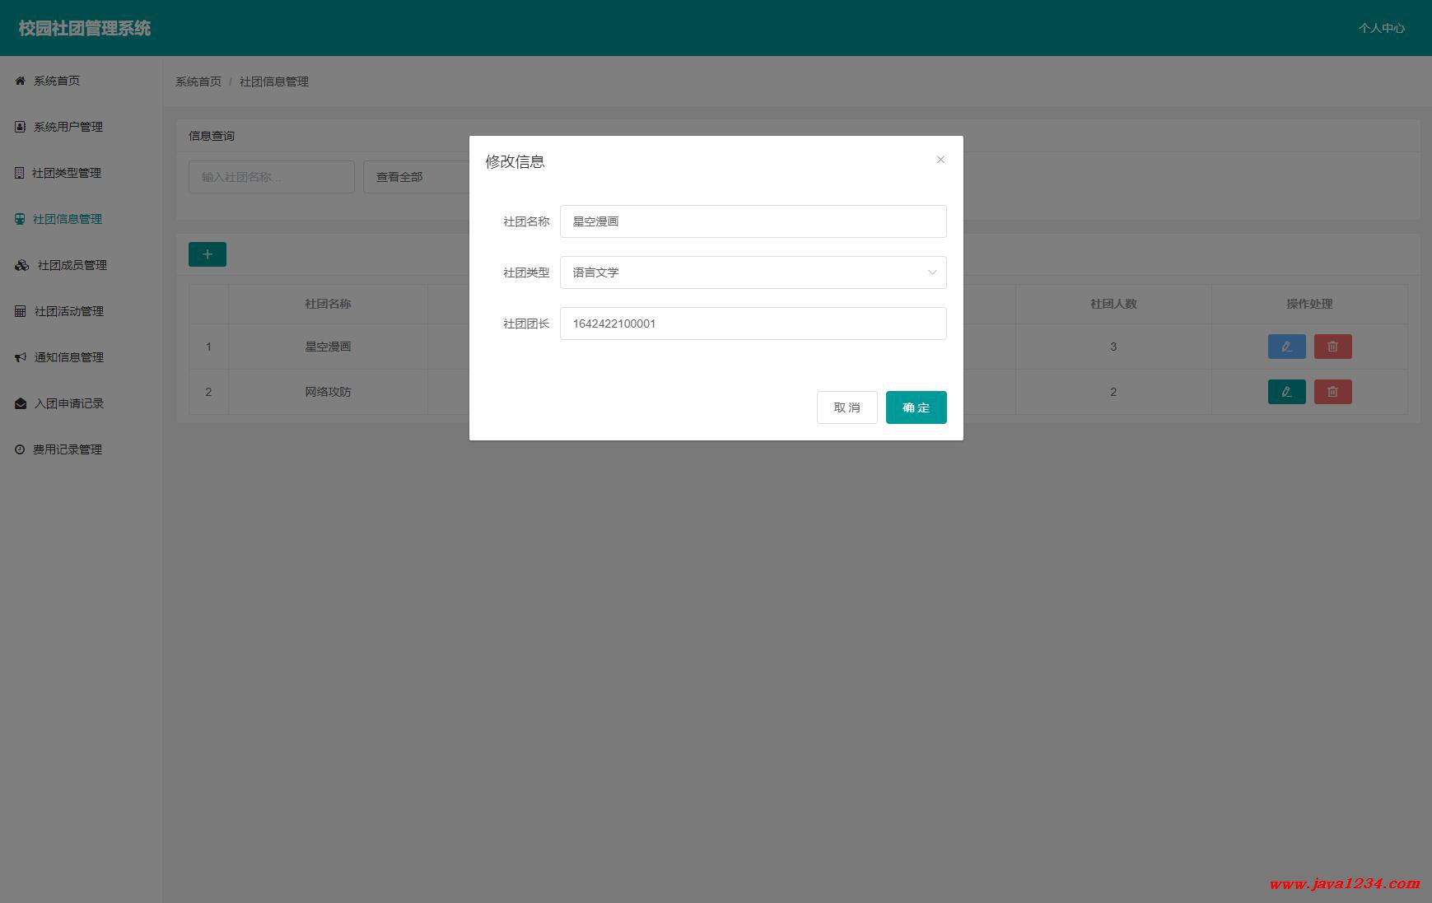Open 社团成员管理 menu item
Screen dimensions: 1432x903
[81, 265]
